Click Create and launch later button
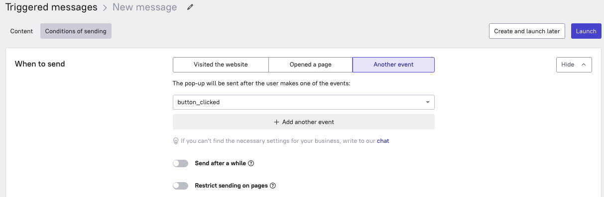Screen dimensions: 604x197 click(x=527, y=31)
